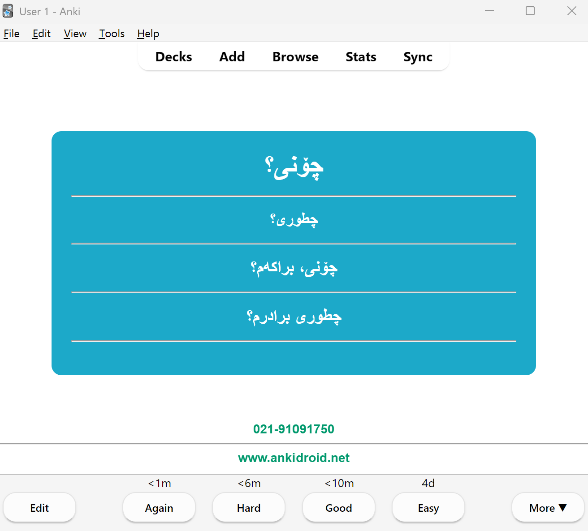Screen dimensions: 588x531
Task: Open the Edit menu
Action: (x=42, y=34)
